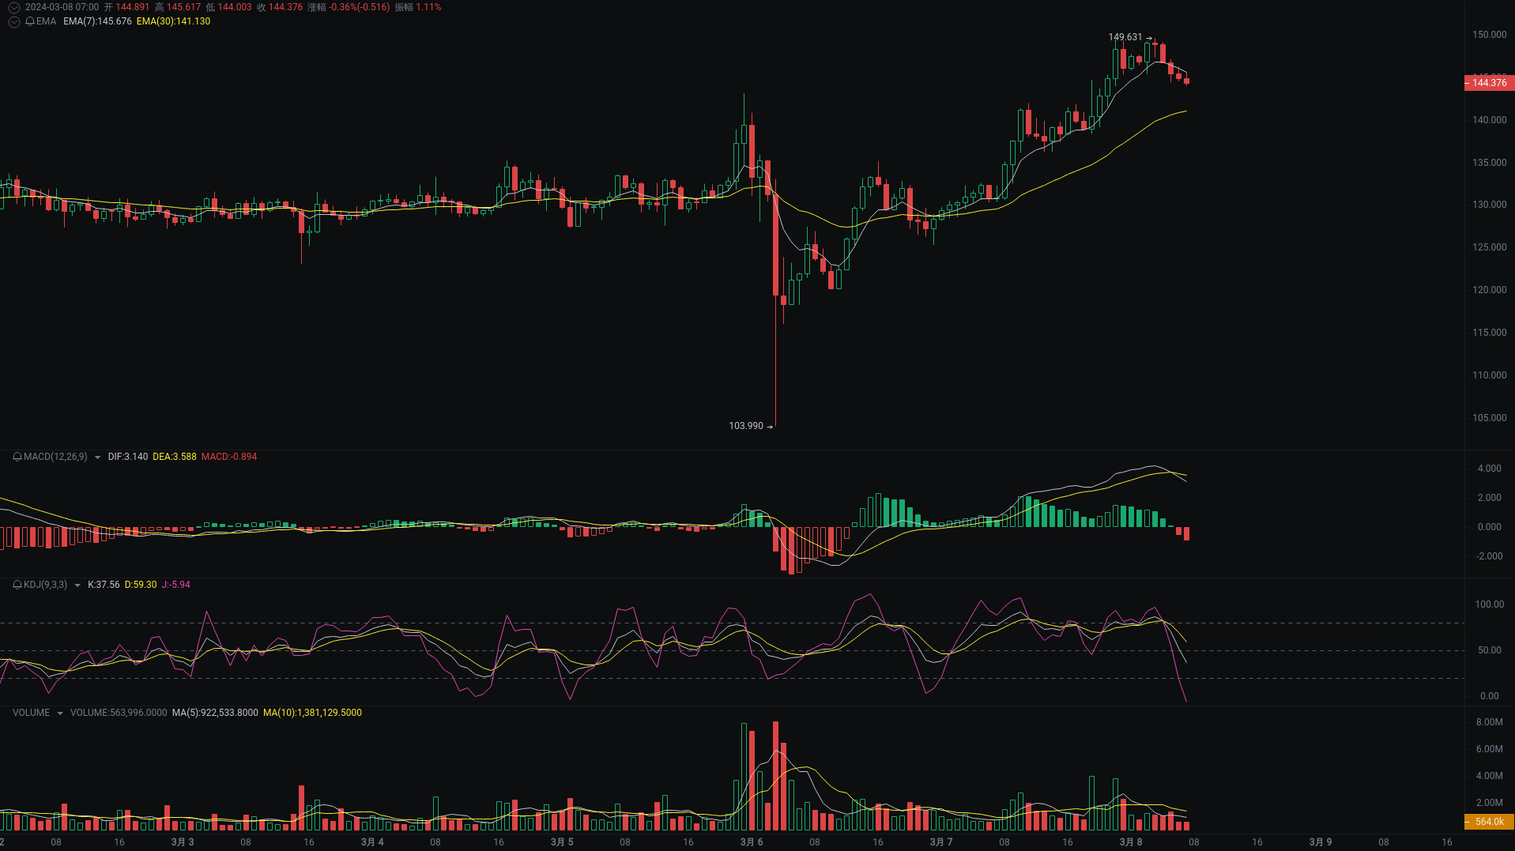Click the 150.000 price axis label

1489,35
